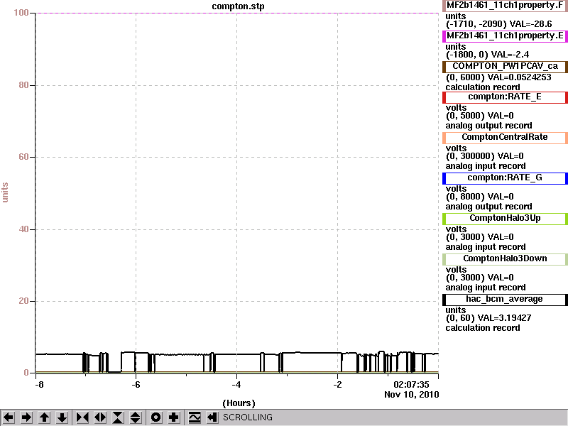Select the ComptonCentralRate curve legend
Screen dimensions: 568x426
pos(505,137)
